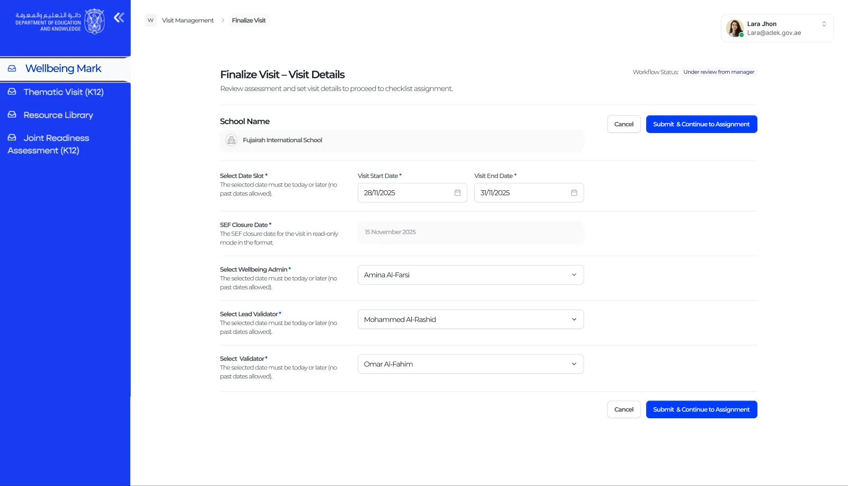This screenshot has height=486, width=848.
Task: Open calendar icon in Visit Start Date
Action: coord(457,193)
